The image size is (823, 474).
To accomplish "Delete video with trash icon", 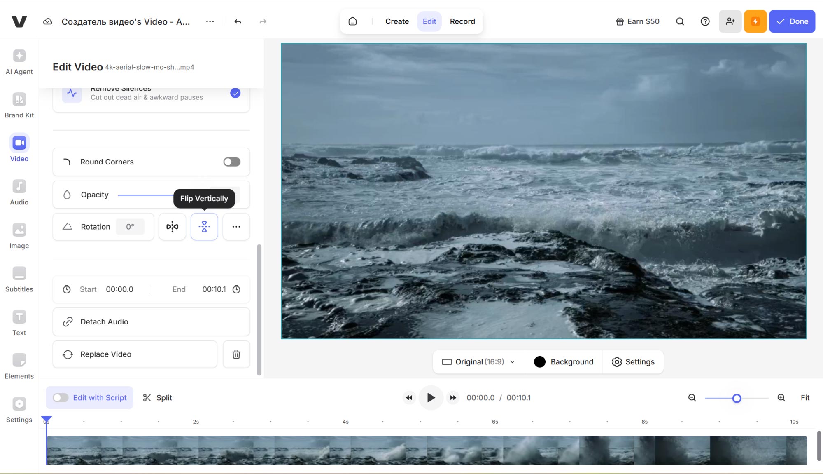I will [x=236, y=354].
